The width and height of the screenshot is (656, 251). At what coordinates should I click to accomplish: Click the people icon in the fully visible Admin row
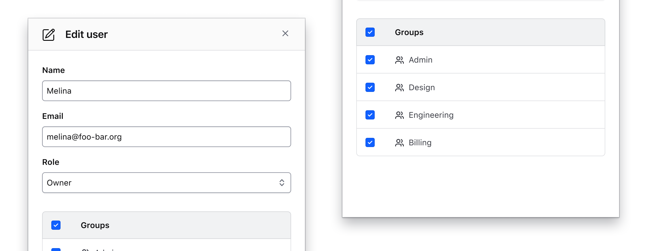point(399,60)
